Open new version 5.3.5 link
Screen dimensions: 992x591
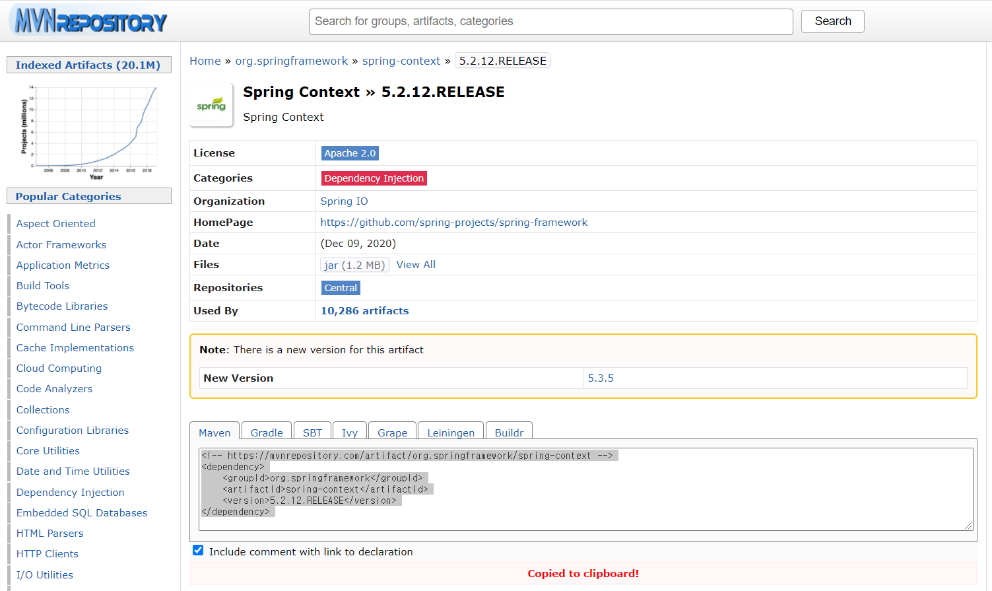point(601,378)
